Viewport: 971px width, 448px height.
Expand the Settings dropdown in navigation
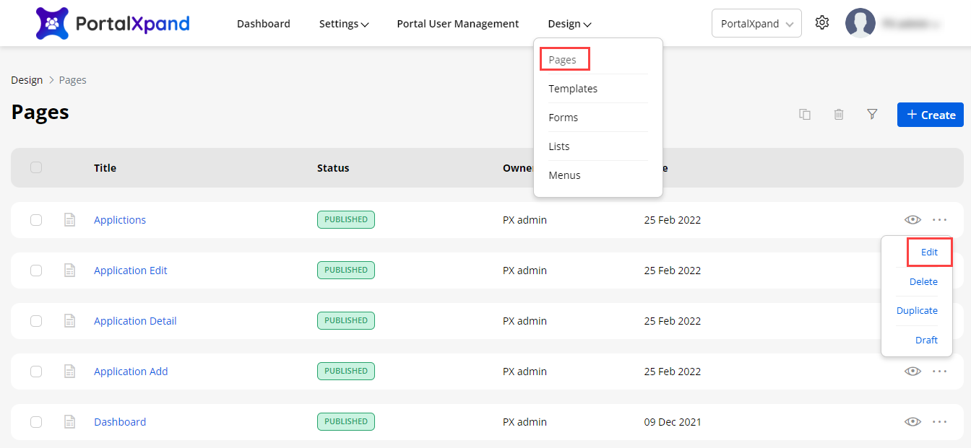point(344,24)
